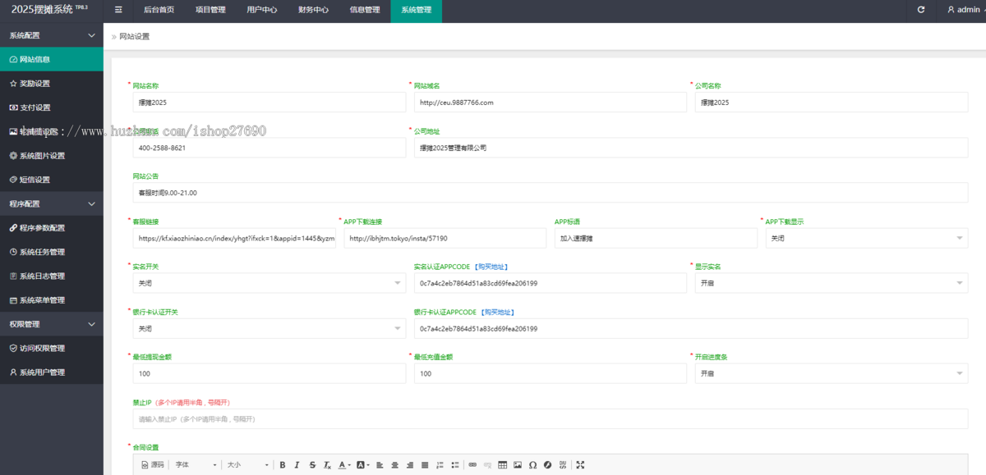The width and height of the screenshot is (986, 475).
Task: Collapse the 权限管理 sidebar group
Action: tap(52, 324)
